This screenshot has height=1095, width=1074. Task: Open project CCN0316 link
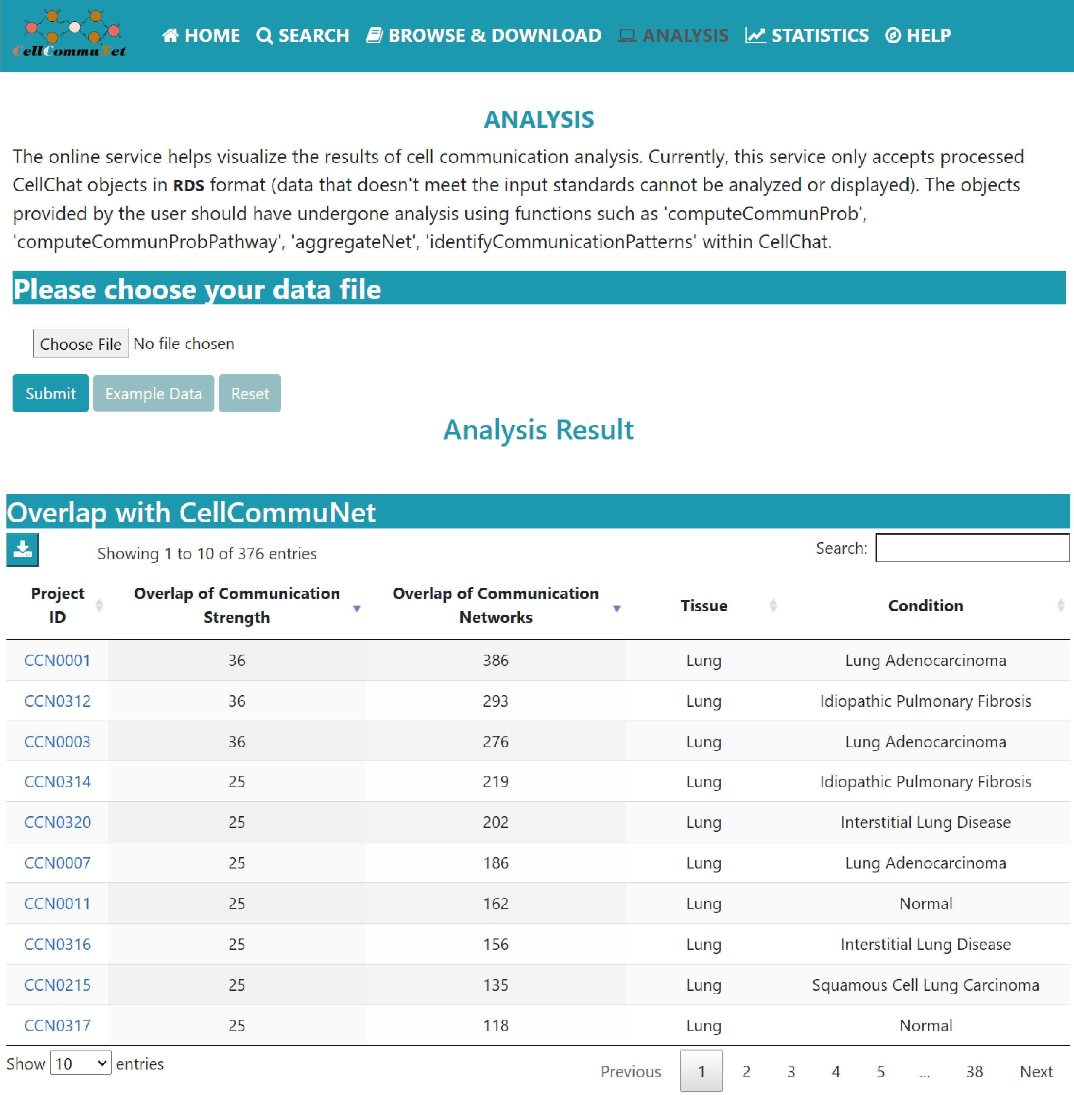[57, 944]
